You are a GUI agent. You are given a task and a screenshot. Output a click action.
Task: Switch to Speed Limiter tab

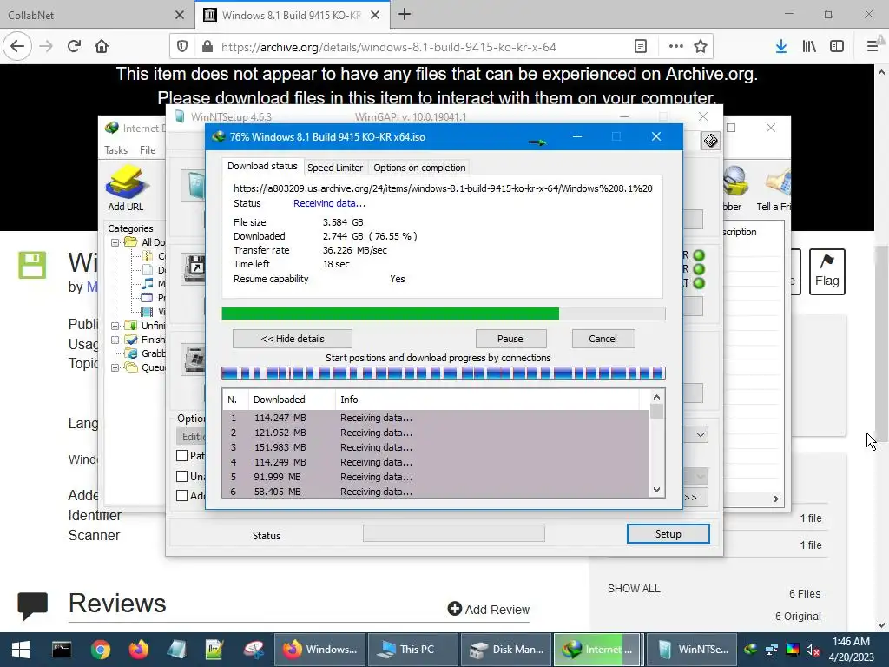coord(335,168)
